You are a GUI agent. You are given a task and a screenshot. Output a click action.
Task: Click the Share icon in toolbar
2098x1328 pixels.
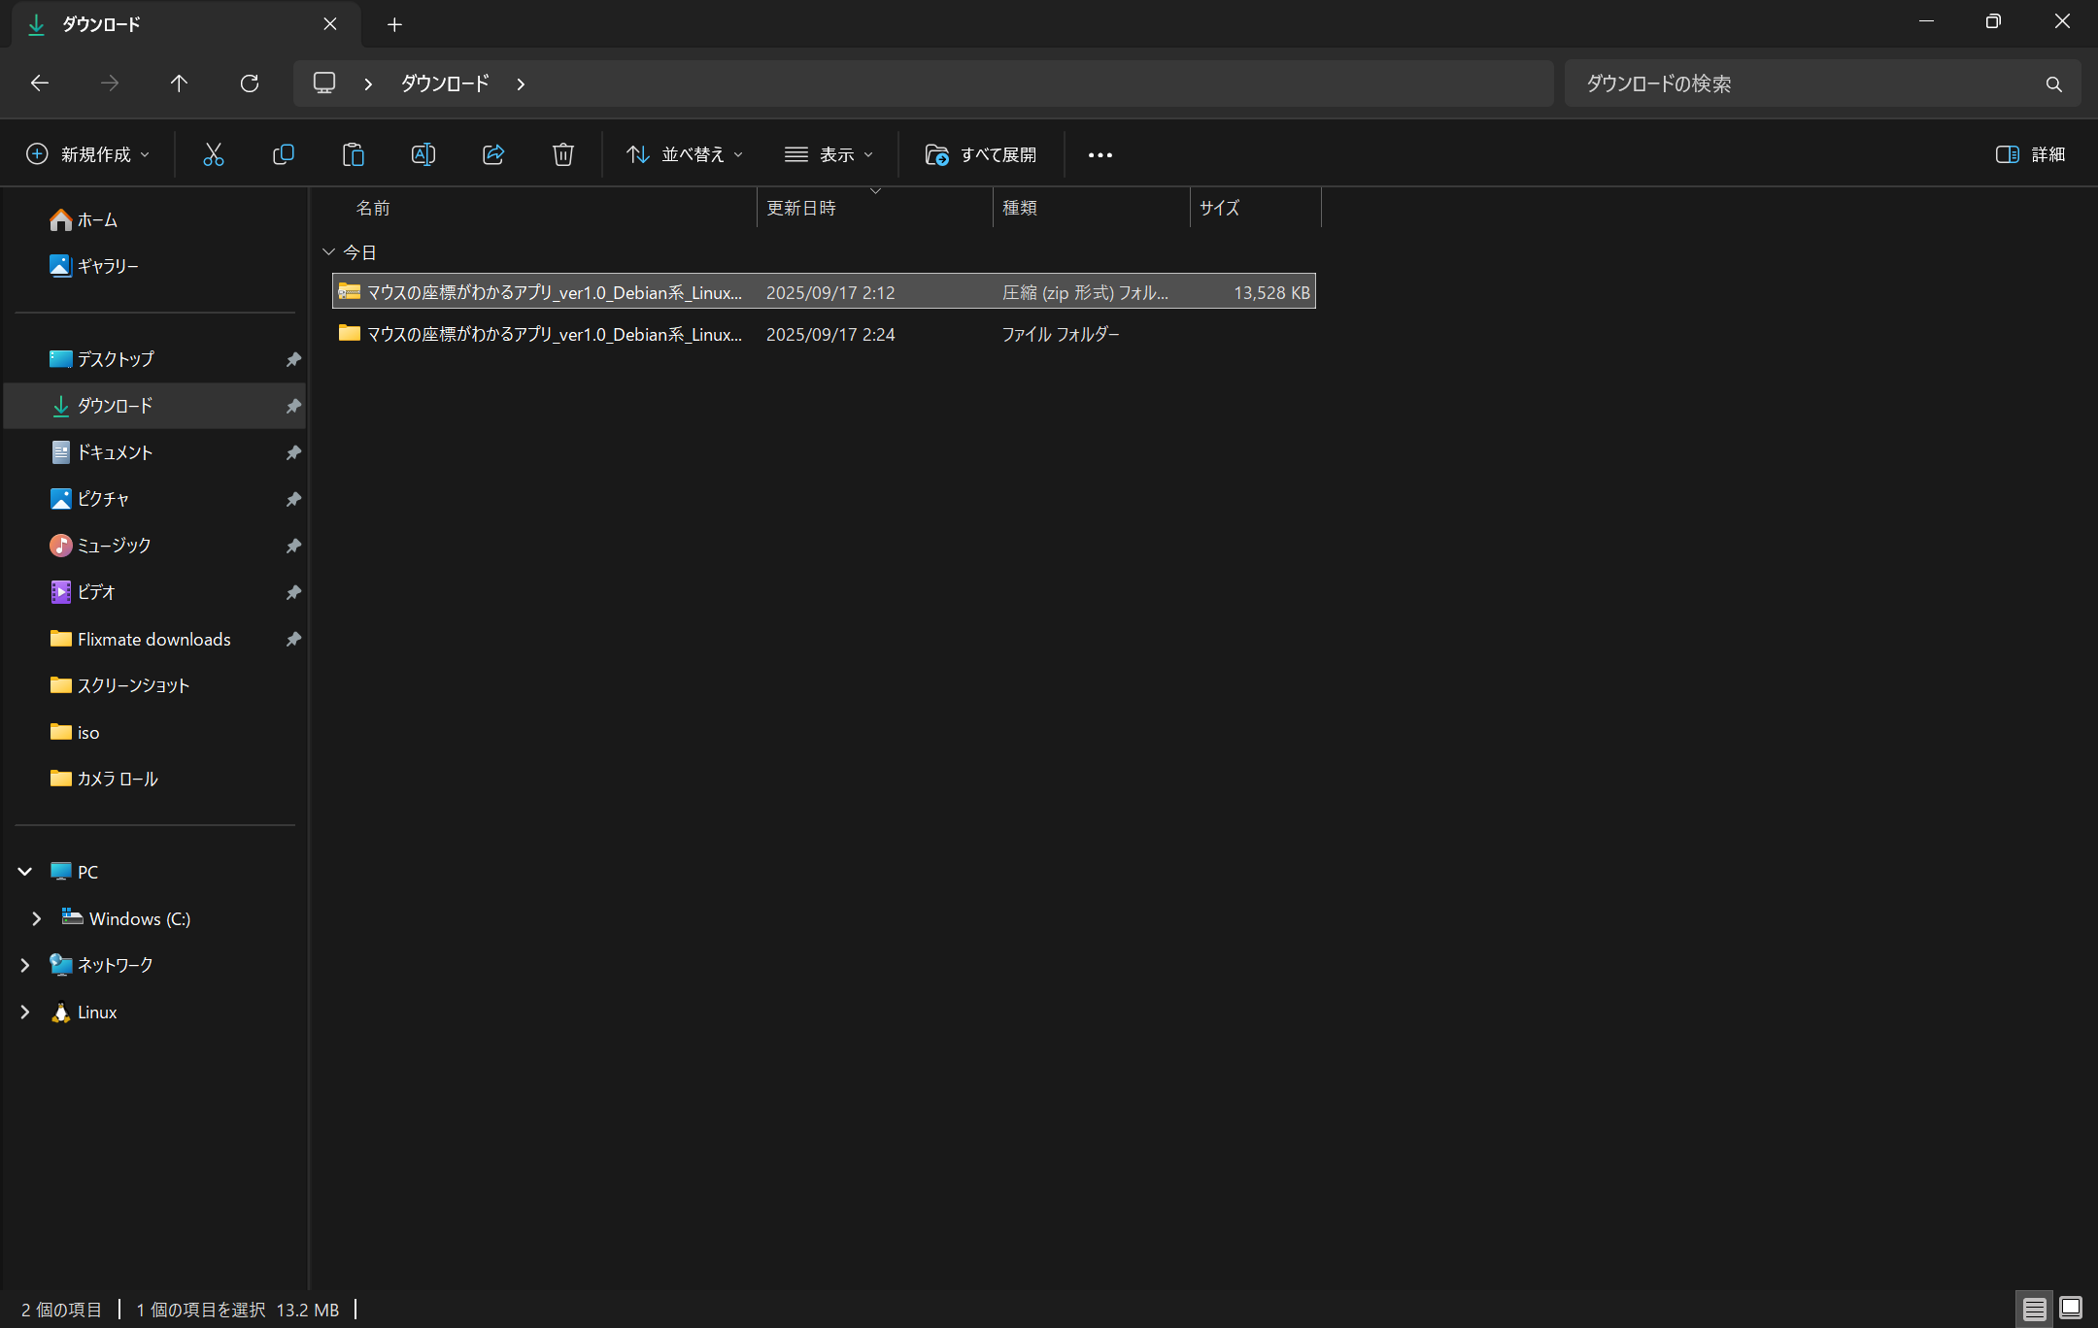coord(493,154)
